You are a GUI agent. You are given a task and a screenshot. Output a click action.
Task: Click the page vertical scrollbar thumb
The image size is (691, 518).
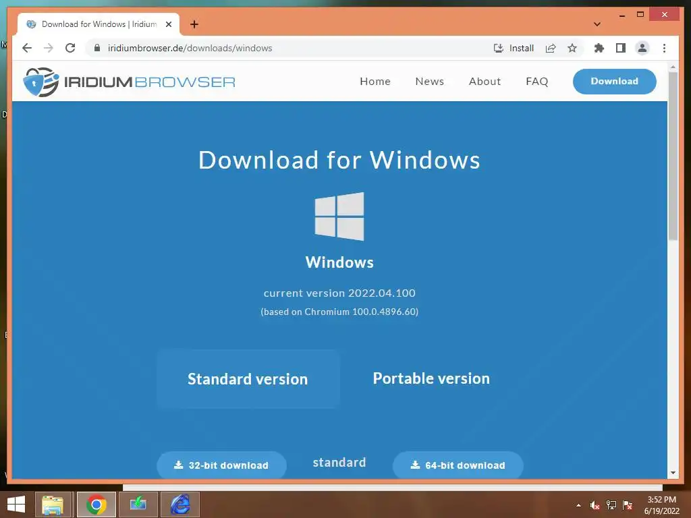coord(673,156)
